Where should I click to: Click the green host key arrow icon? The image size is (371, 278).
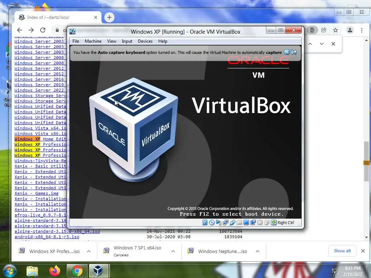[274, 223]
